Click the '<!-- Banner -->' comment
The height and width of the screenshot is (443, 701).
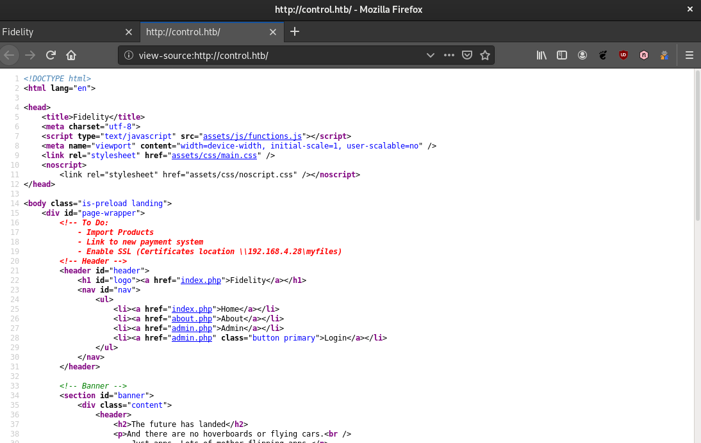93,386
